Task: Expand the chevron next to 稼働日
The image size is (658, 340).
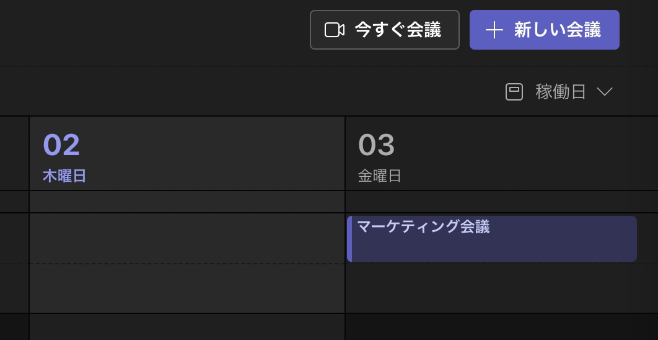Action: click(605, 92)
